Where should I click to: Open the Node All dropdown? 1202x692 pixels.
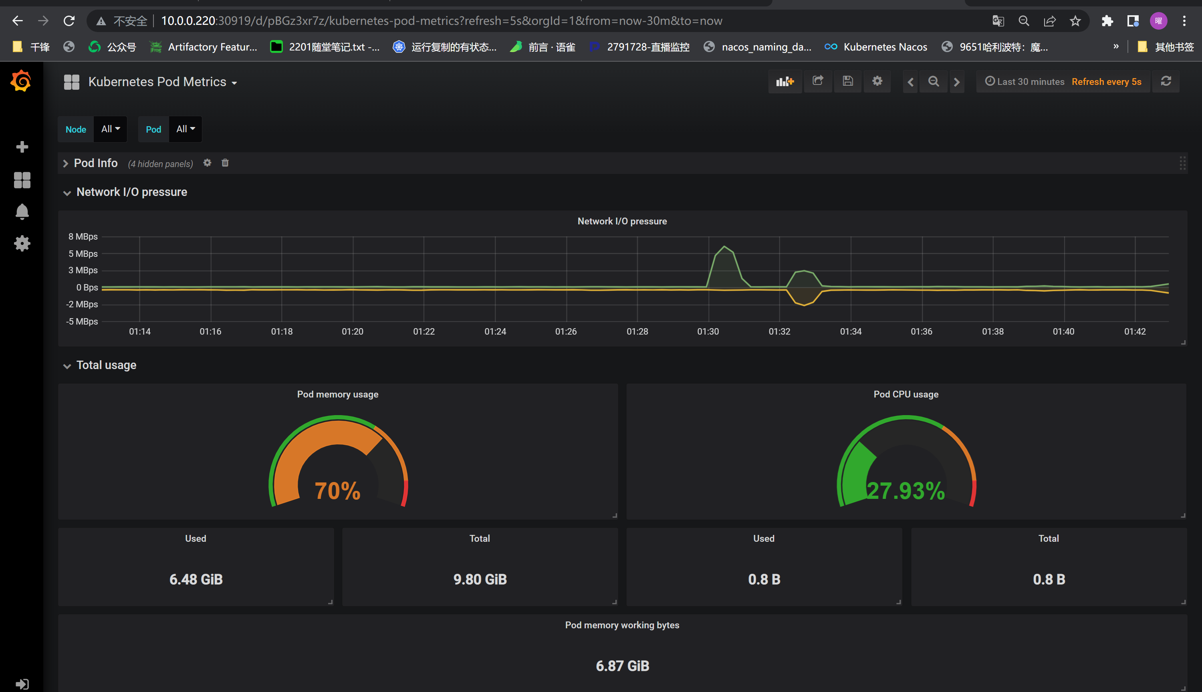[x=110, y=129]
